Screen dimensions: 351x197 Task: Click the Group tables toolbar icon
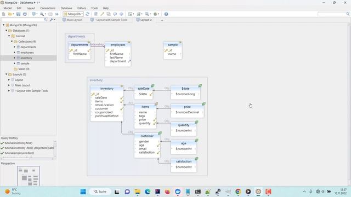click(109, 14)
